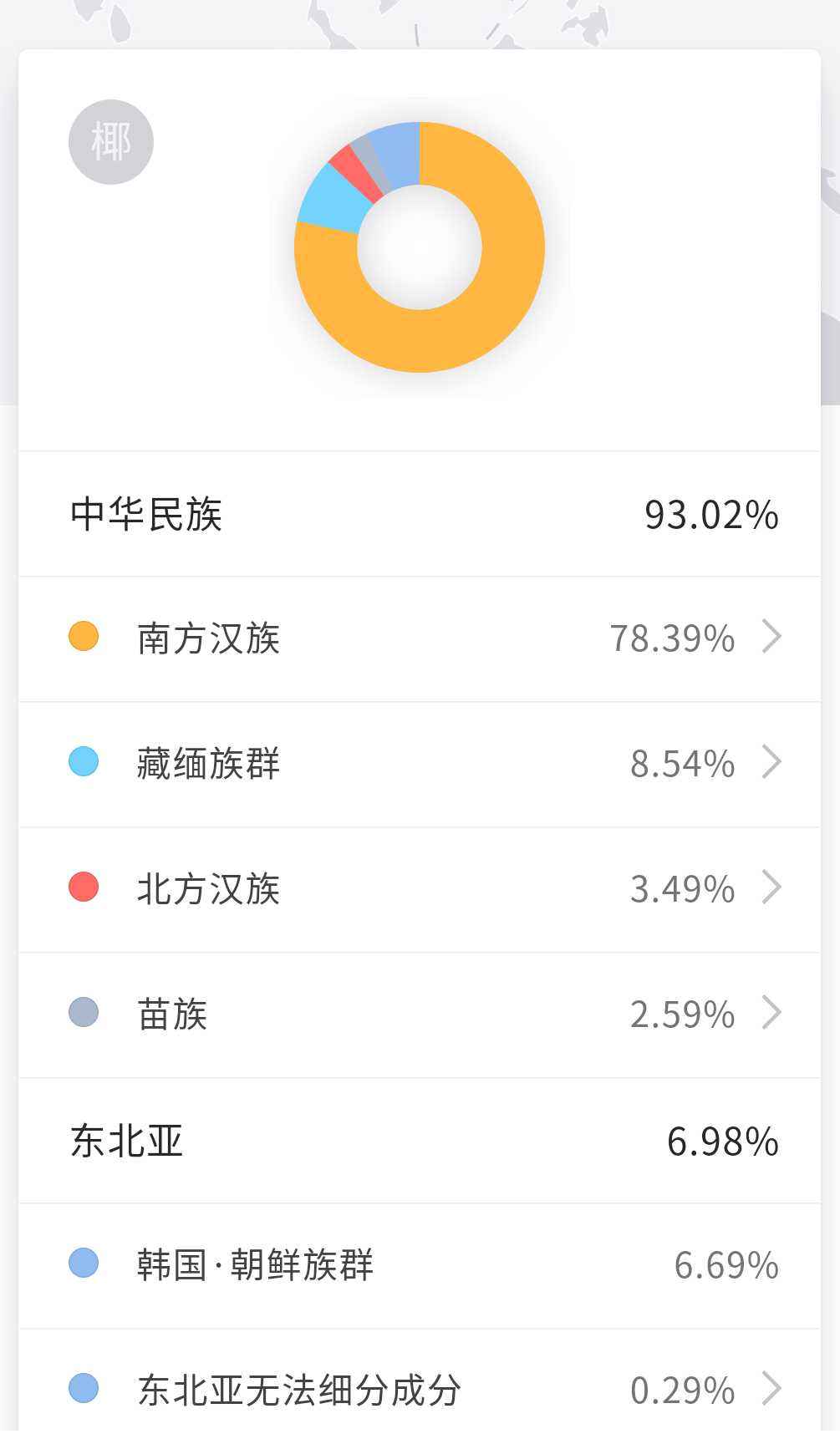Viewport: 840px width, 1434px height.
Task: Click the orange dot beside 南方汉族
Action: 84,636
